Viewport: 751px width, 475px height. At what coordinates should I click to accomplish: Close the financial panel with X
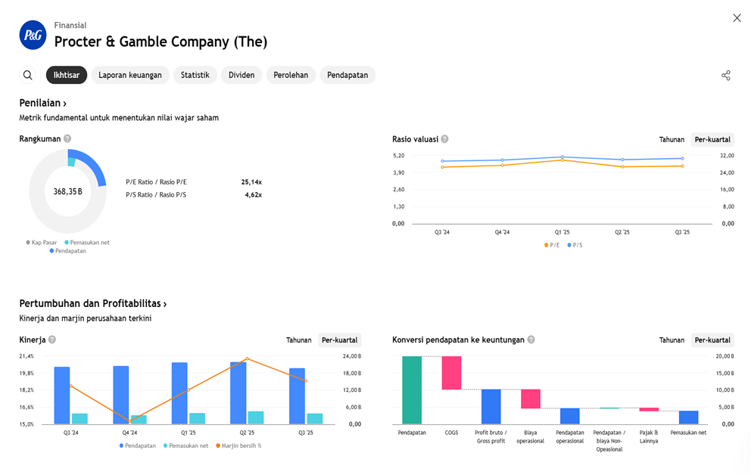[x=737, y=18]
